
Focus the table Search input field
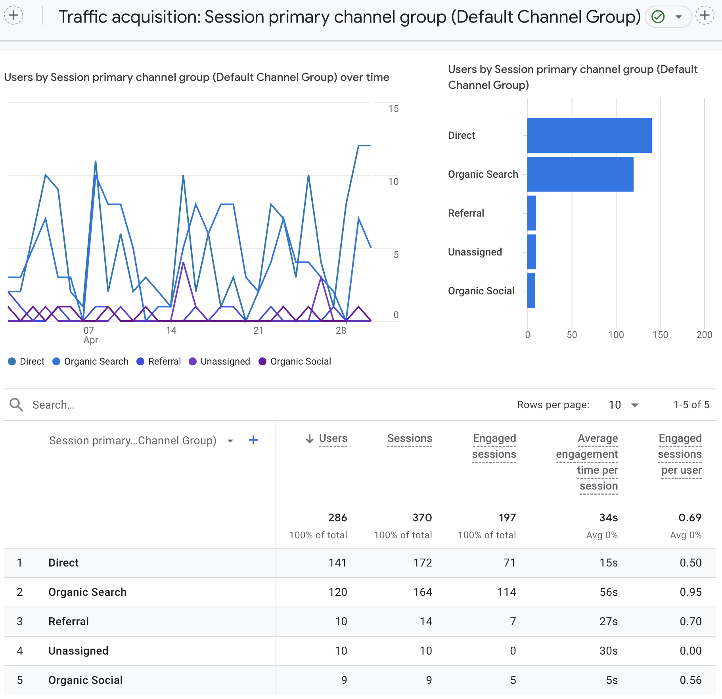coord(159,405)
